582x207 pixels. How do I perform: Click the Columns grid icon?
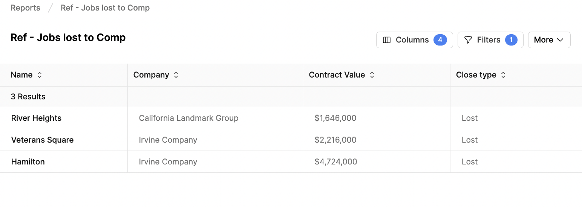click(x=386, y=40)
